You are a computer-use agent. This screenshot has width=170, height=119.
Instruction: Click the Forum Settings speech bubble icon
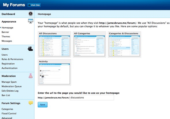tap(31, 103)
